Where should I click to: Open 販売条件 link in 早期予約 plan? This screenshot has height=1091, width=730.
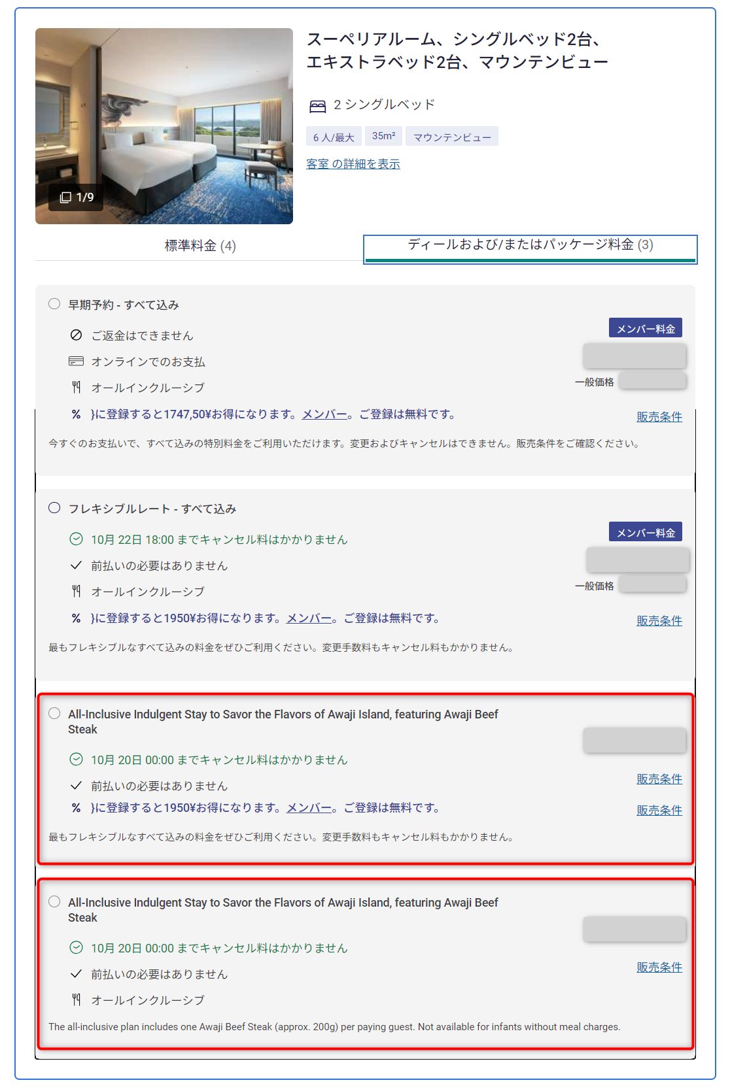(659, 416)
